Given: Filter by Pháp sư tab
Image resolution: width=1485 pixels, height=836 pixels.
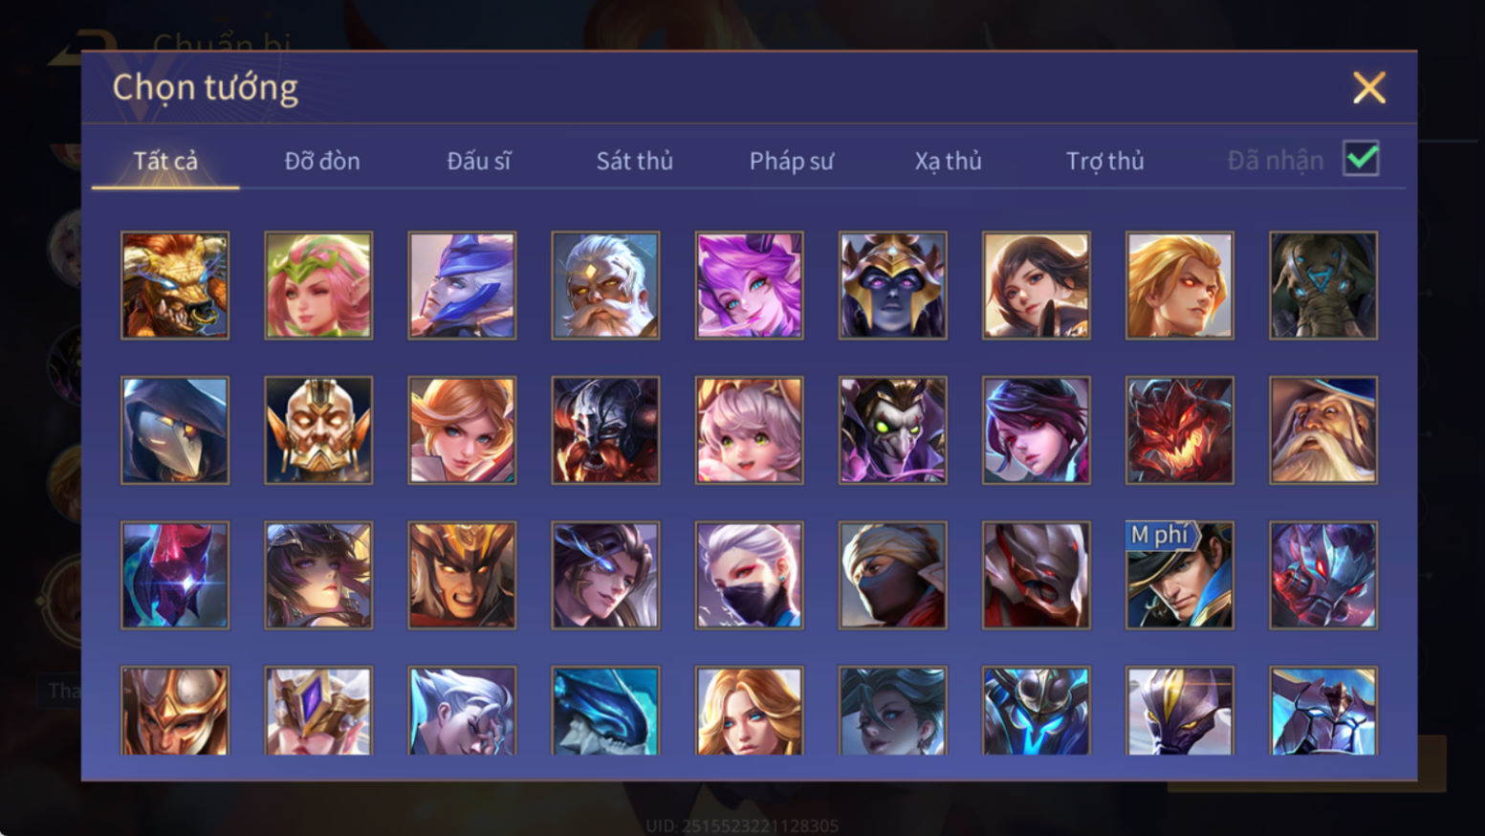Looking at the screenshot, I should point(792,161).
